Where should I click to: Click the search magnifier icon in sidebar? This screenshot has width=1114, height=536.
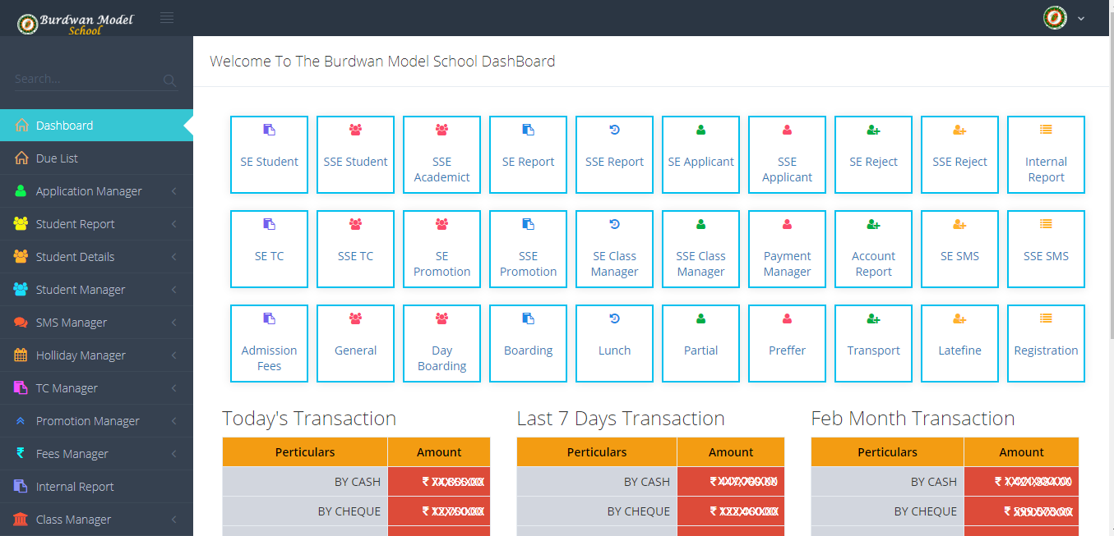(x=170, y=80)
